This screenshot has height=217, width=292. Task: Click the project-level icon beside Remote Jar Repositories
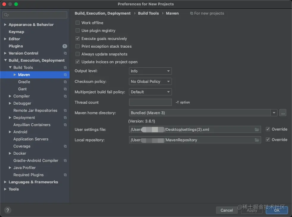[65, 110]
